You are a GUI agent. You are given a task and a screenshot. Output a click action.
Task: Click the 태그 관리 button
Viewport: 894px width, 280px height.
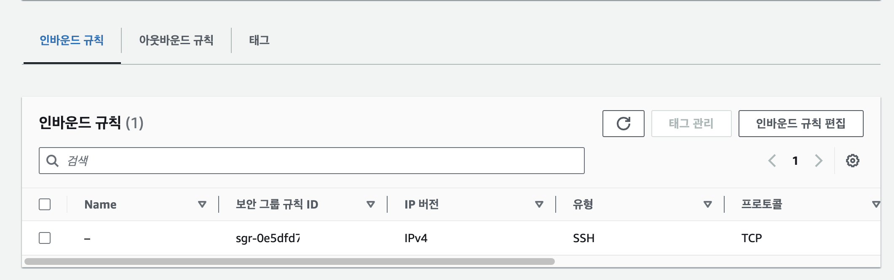691,124
